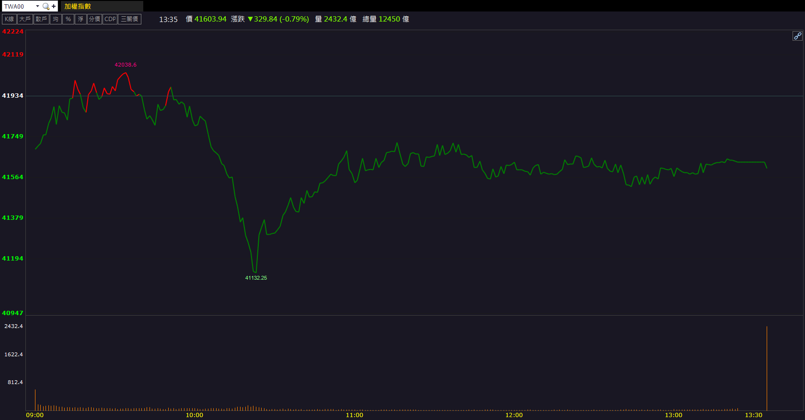Click the 41564 price axis label
Image resolution: width=805 pixels, height=420 pixels.
click(x=12, y=177)
